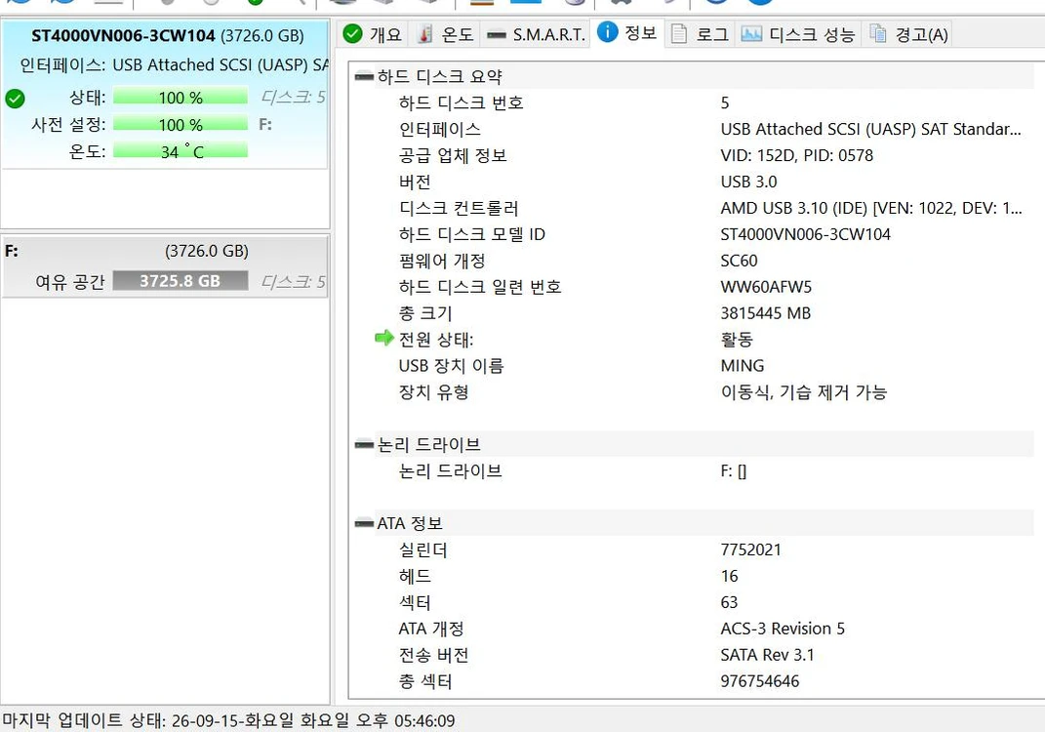The image size is (1045, 732).
Task: Click the 인터페이스 line in the left disk panel
Action: tap(174, 64)
